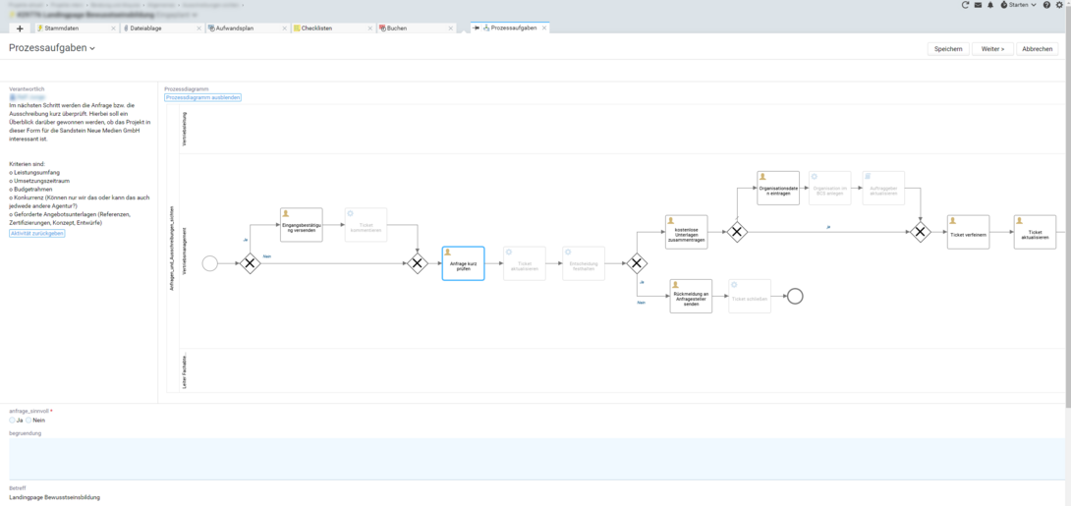Click the Leiter Fachabte... lane label

(x=185, y=372)
